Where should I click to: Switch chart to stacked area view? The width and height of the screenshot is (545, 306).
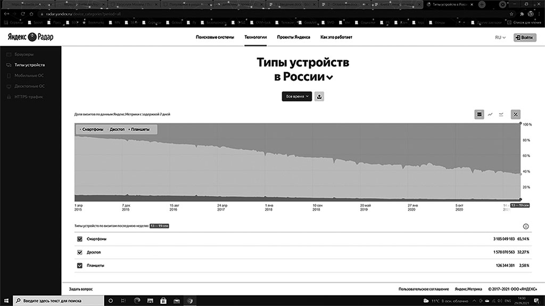[479, 114]
